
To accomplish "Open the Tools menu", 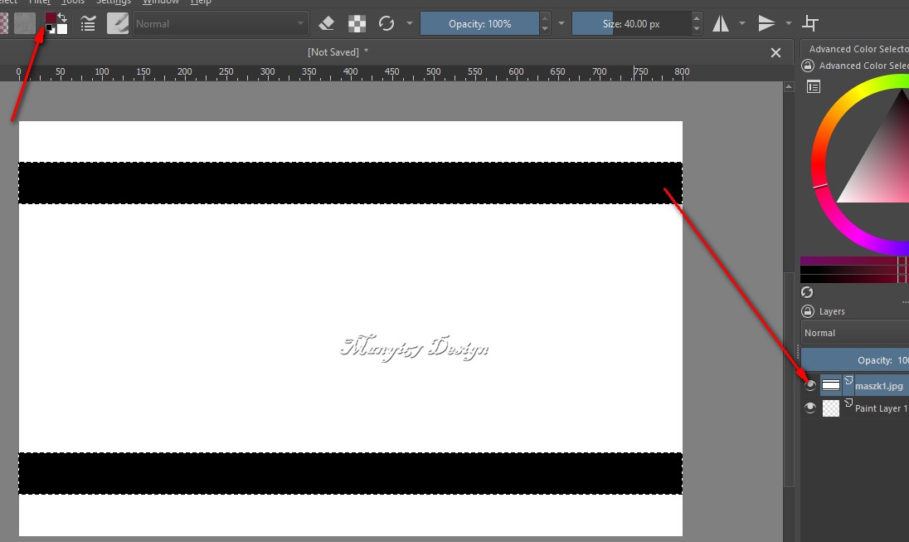I will click(x=72, y=2).
